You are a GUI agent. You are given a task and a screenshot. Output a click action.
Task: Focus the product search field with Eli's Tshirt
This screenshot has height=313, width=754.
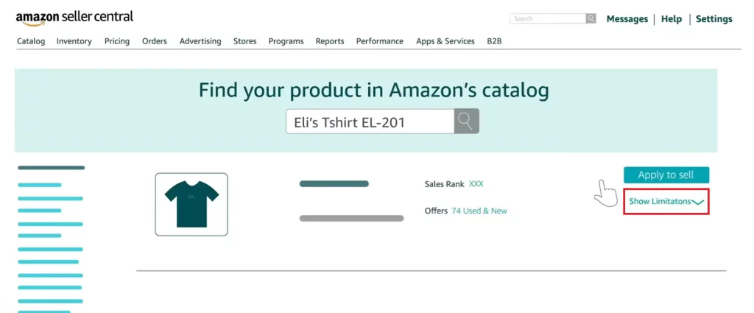(370, 122)
